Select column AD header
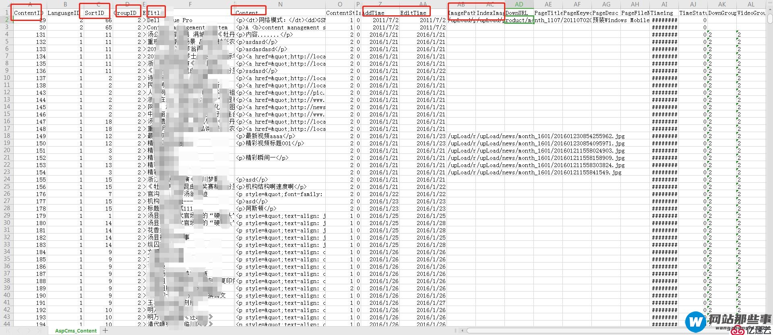Screen dimensions: 773x335 [x=519, y=4]
